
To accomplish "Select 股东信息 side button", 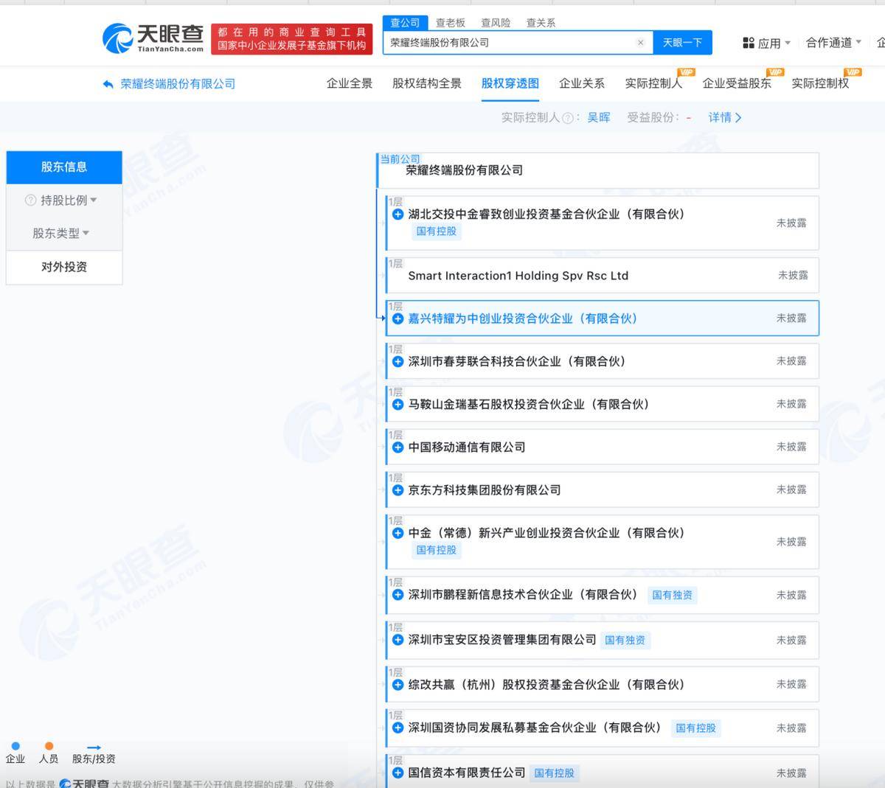I will tap(64, 167).
